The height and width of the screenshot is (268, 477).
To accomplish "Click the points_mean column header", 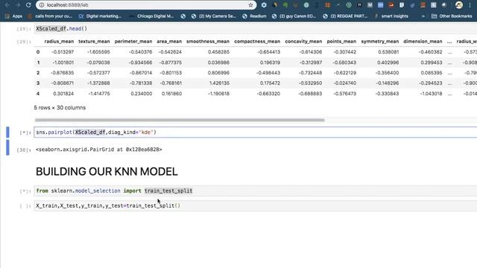I will pos(341,42).
